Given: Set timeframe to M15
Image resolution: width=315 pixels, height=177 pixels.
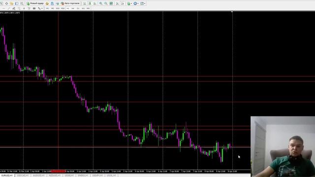Looking at the screenshot, I should tap(58, 8).
